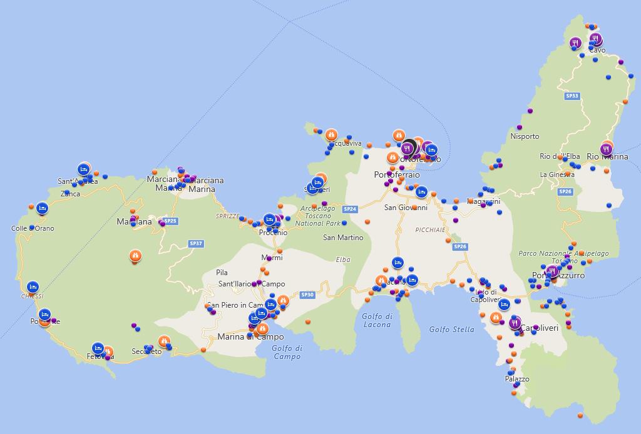Select the San Martino place label
The width and height of the screenshot is (641, 434).
coord(343,238)
